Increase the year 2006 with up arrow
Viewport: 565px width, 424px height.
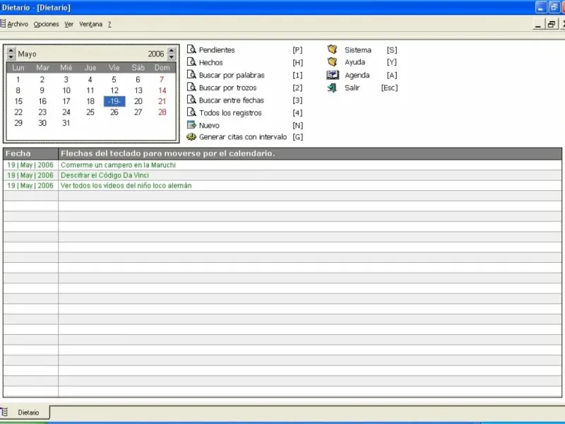tap(172, 51)
